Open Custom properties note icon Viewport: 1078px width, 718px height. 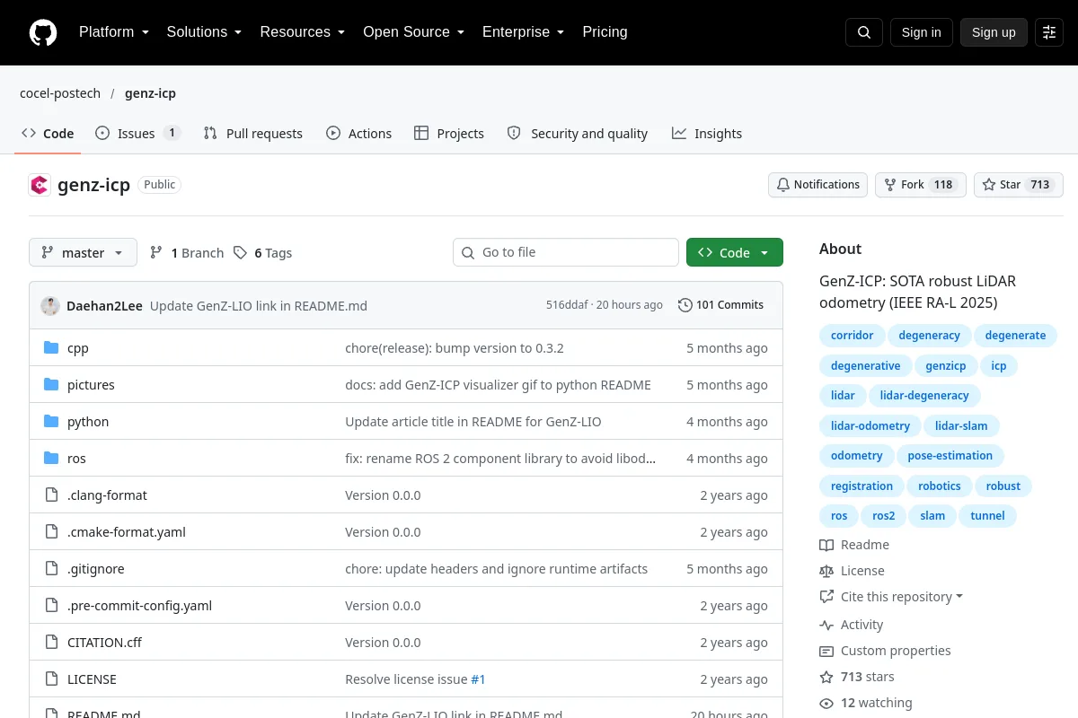826,651
